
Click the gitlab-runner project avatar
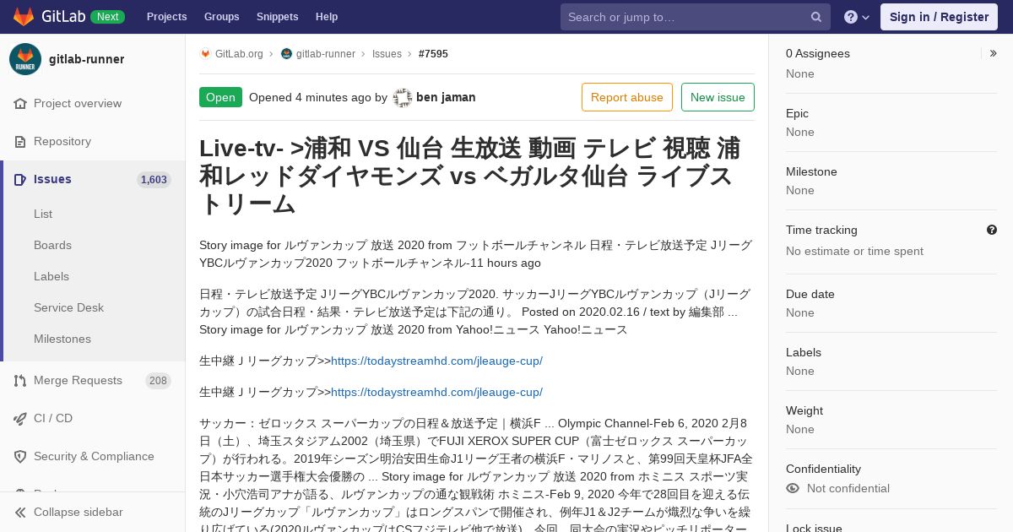[x=25, y=59]
